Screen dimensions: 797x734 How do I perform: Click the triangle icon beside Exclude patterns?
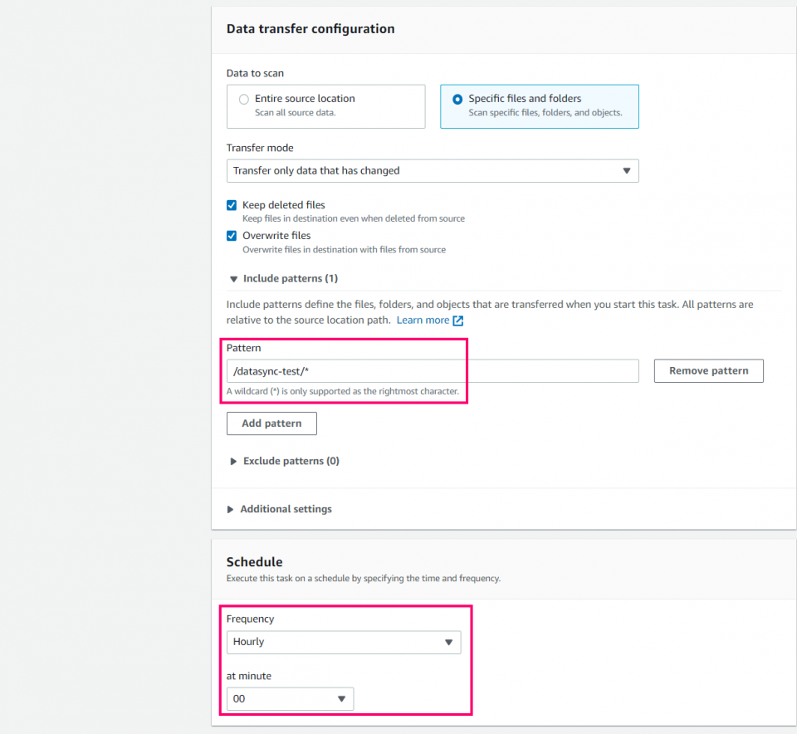point(233,461)
